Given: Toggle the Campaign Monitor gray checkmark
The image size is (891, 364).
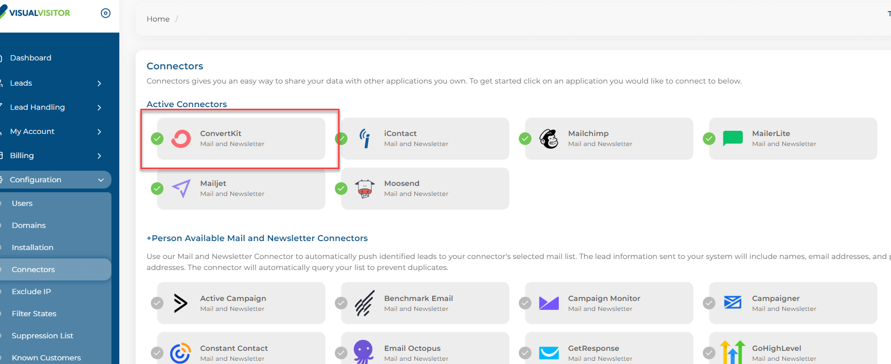Looking at the screenshot, I should (525, 303).
